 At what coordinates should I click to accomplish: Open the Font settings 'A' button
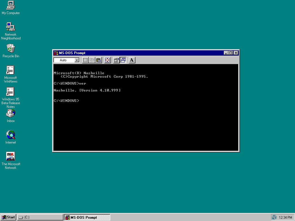[132, 60]
